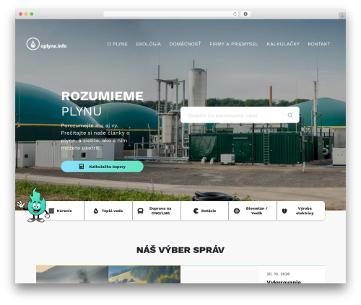Open the O PLYNE menu item

pos(118,44)
